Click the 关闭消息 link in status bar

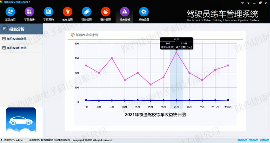tap(264, 140)
